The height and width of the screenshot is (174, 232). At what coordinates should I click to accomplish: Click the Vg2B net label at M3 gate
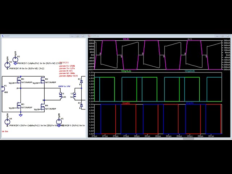12,108
